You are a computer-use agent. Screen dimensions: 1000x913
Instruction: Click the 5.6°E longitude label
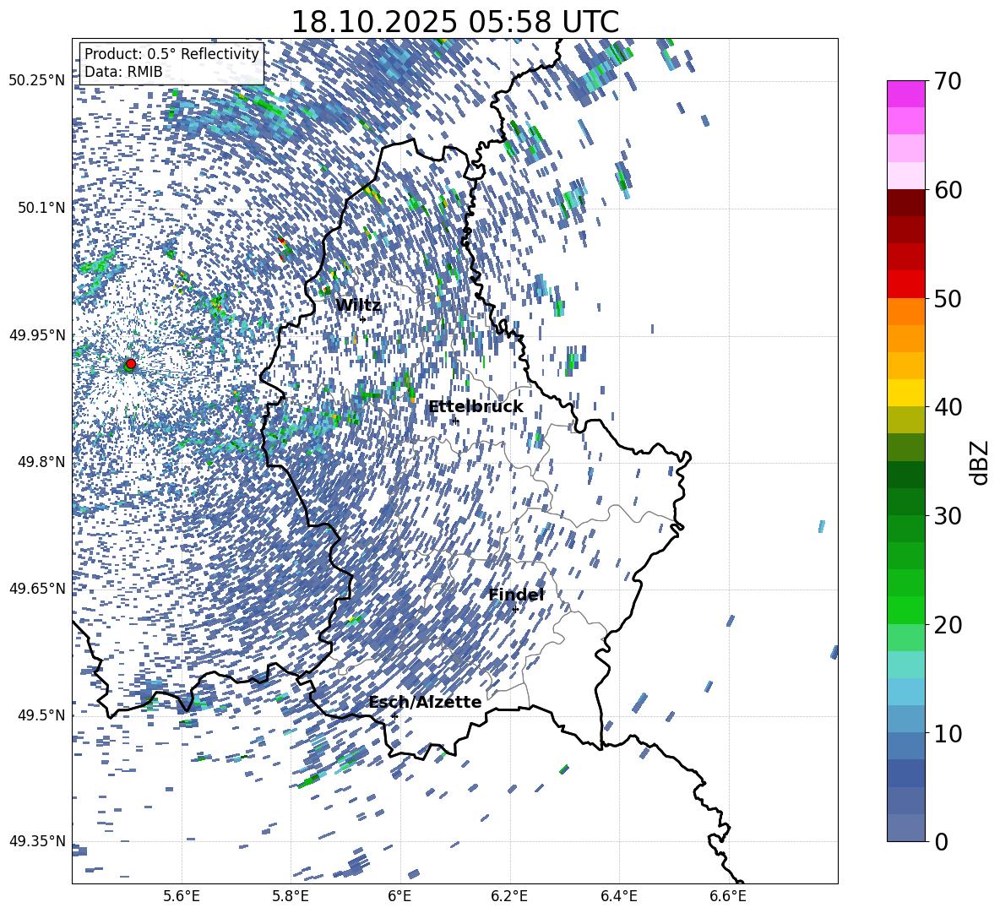182,896
